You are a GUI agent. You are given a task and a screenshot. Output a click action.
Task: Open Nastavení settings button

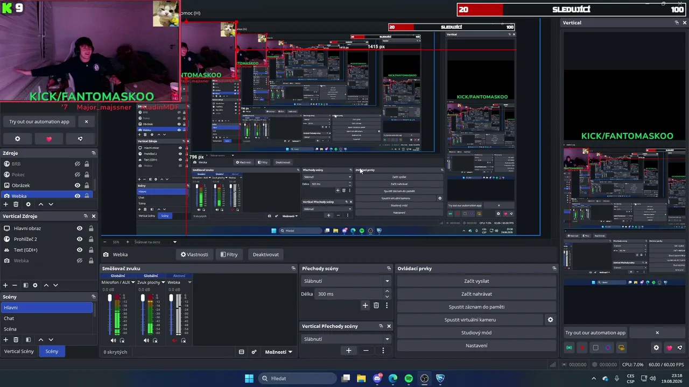coord(476,346)
